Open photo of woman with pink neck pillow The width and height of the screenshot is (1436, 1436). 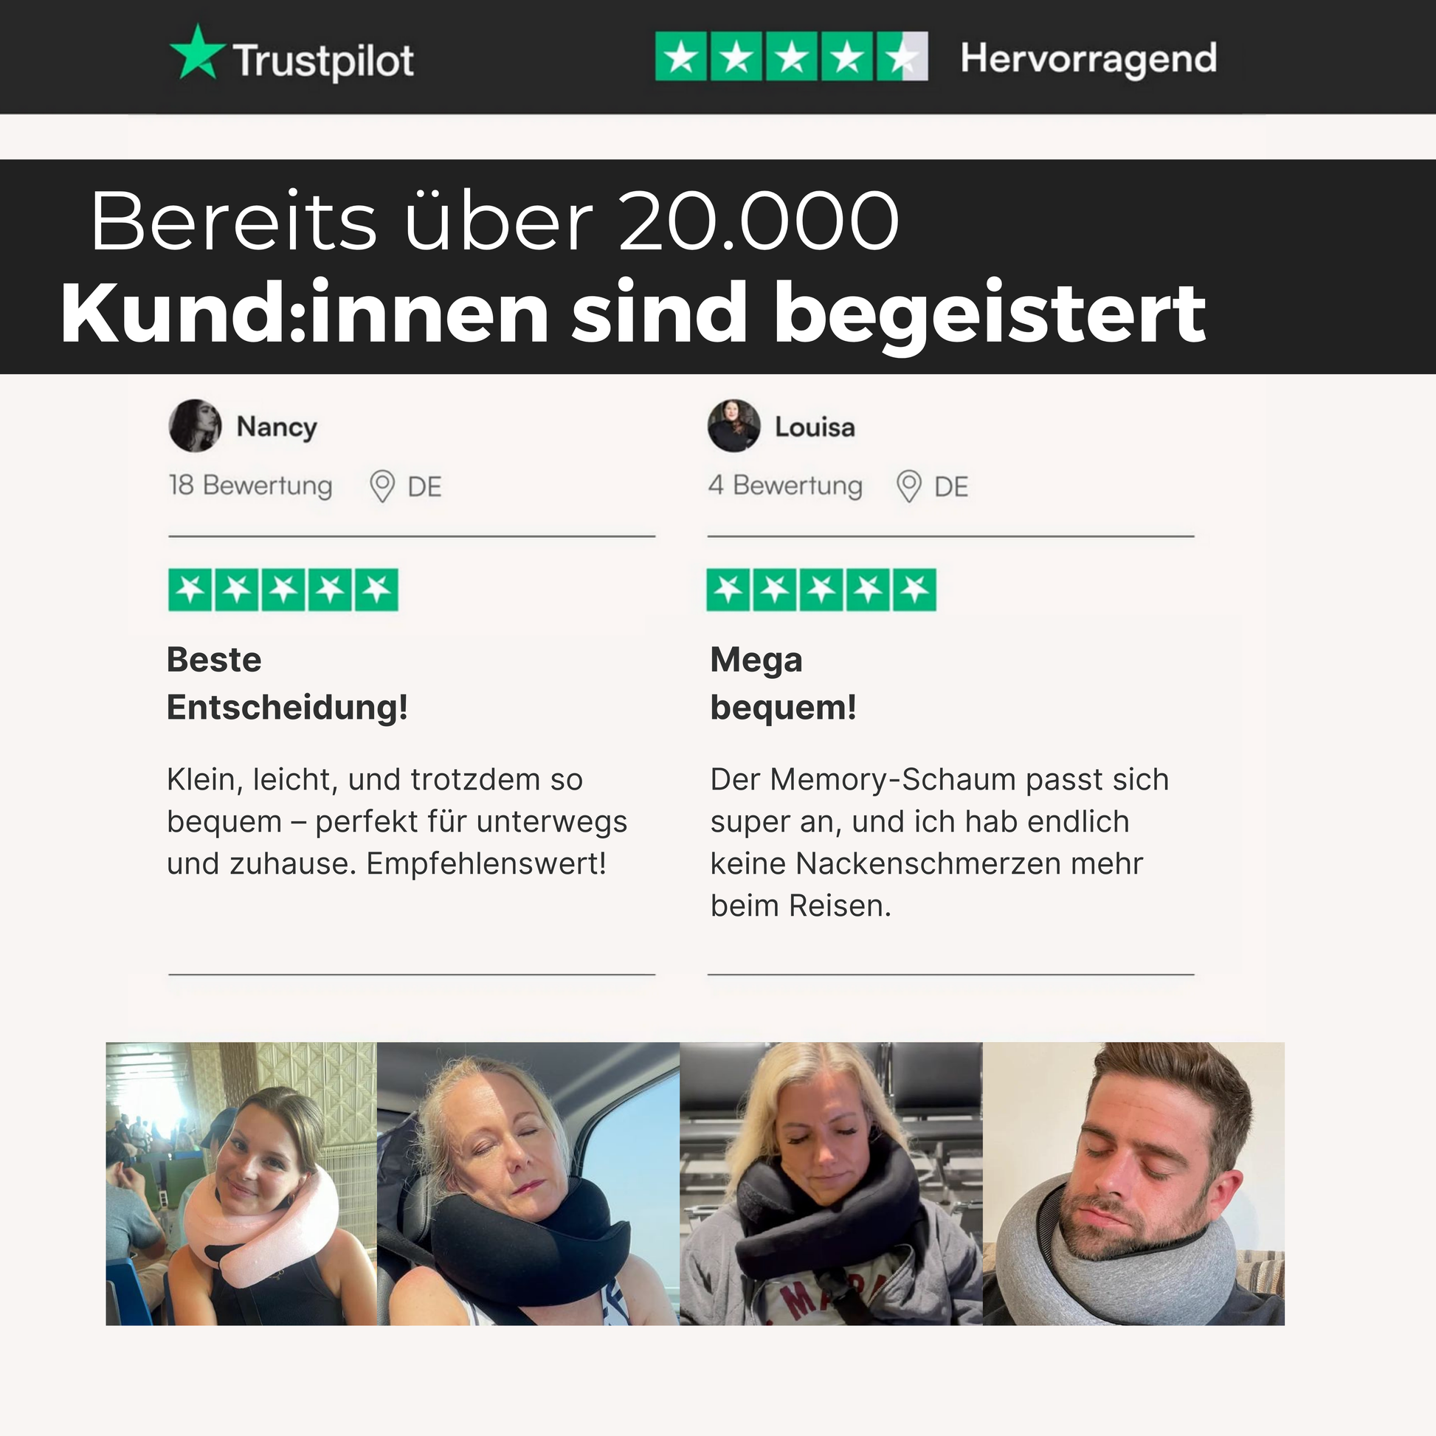point(241,1184)
